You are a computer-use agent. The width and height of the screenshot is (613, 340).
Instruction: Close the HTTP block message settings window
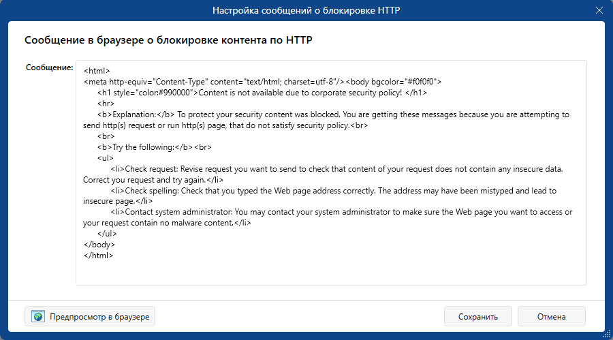tap(599, 11)
